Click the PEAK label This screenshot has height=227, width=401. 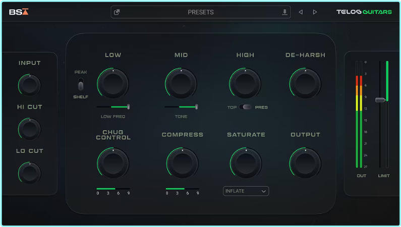(x=81, y=72)
